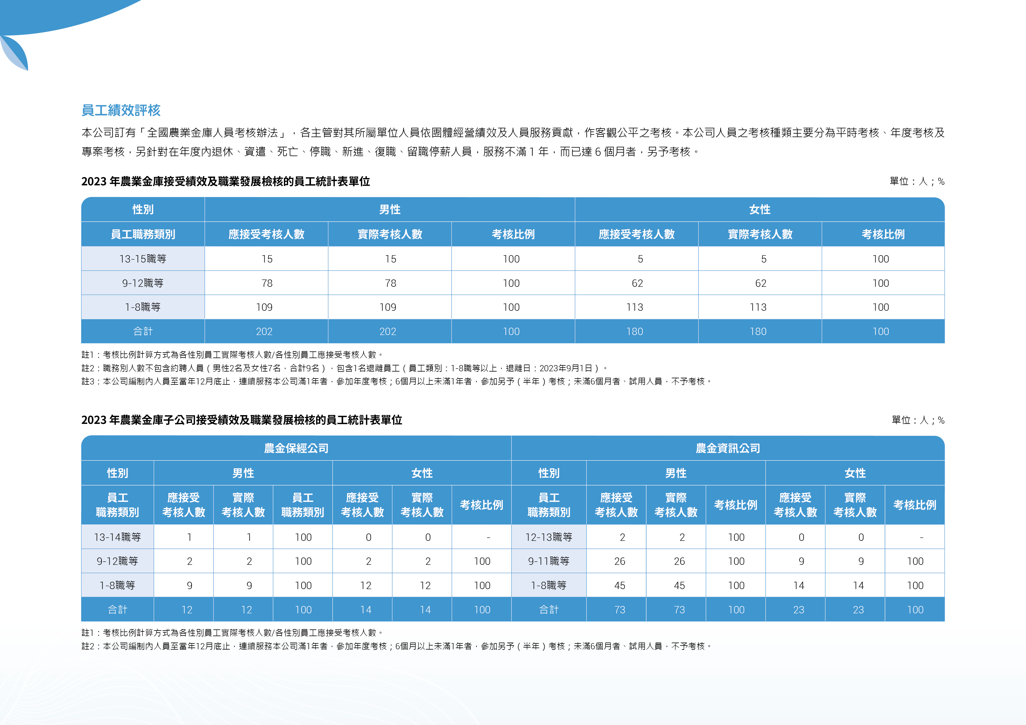Image resolution: width=1026 pixels, height=725 pixels.
Task: Click the heading 員工績效評核
Action: [121, 110]
